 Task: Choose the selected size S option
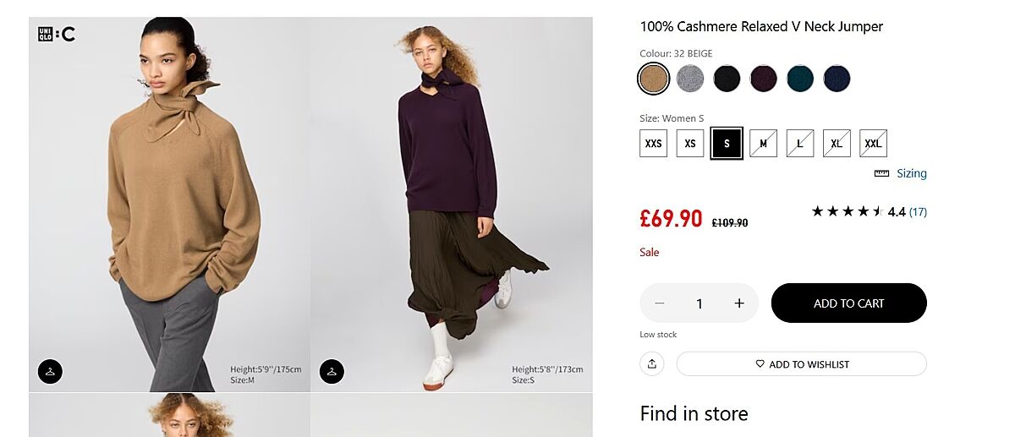tap(727, 144)
